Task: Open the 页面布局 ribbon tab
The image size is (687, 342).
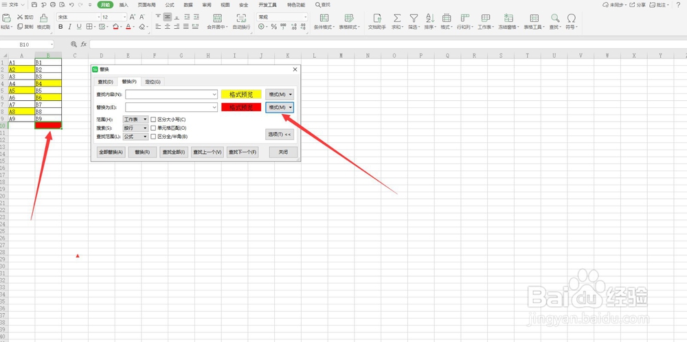Action: pos(147,5)
